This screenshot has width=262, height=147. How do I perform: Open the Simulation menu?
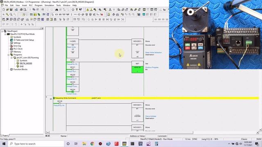pos(49,5)
